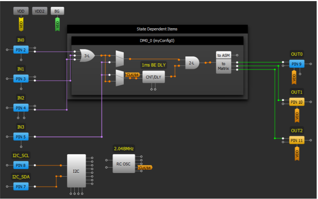Select the 2-L AND gate
318x199 pixels.
[x=192, y=63]
